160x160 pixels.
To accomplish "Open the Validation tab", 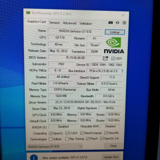I will [86, 23].
